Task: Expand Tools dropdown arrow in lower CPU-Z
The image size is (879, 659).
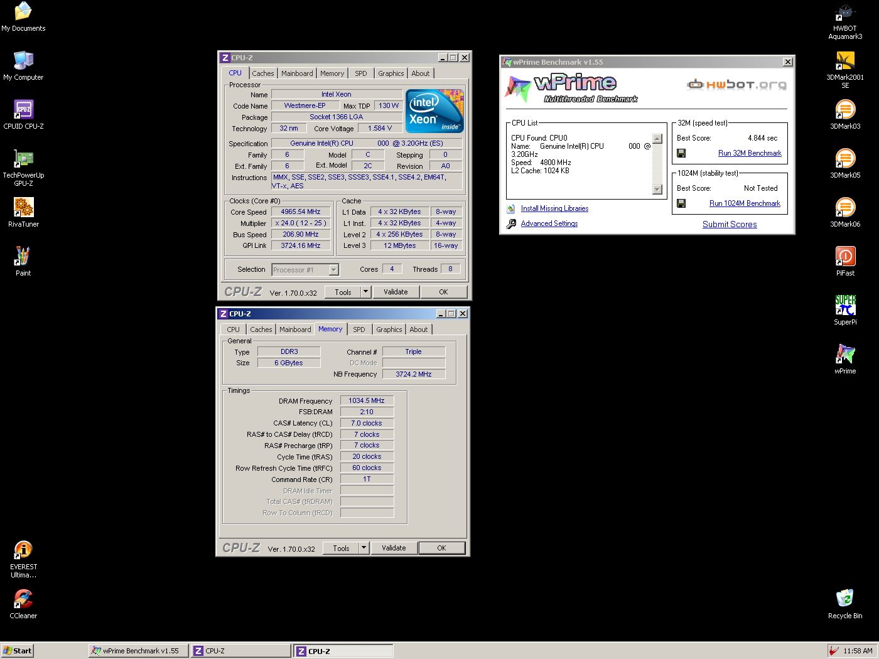Action: pos(364,548)
